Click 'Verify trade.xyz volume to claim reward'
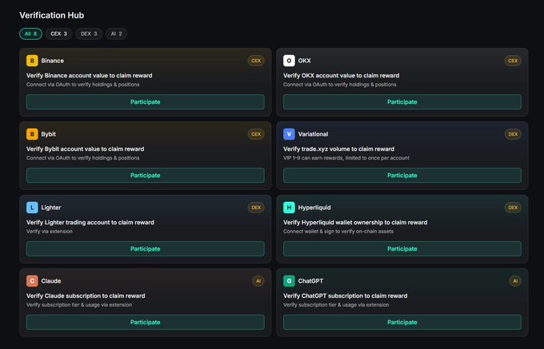This screenshot has height=349, width=544. [x=338, y=149]
